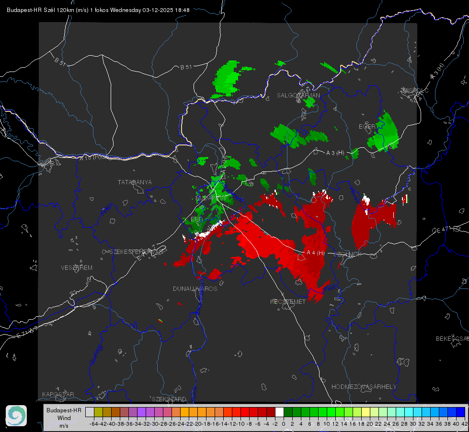Click the SZOLNOK city label
The width and height of the screenshot is (469, 432).
[349, 254]
